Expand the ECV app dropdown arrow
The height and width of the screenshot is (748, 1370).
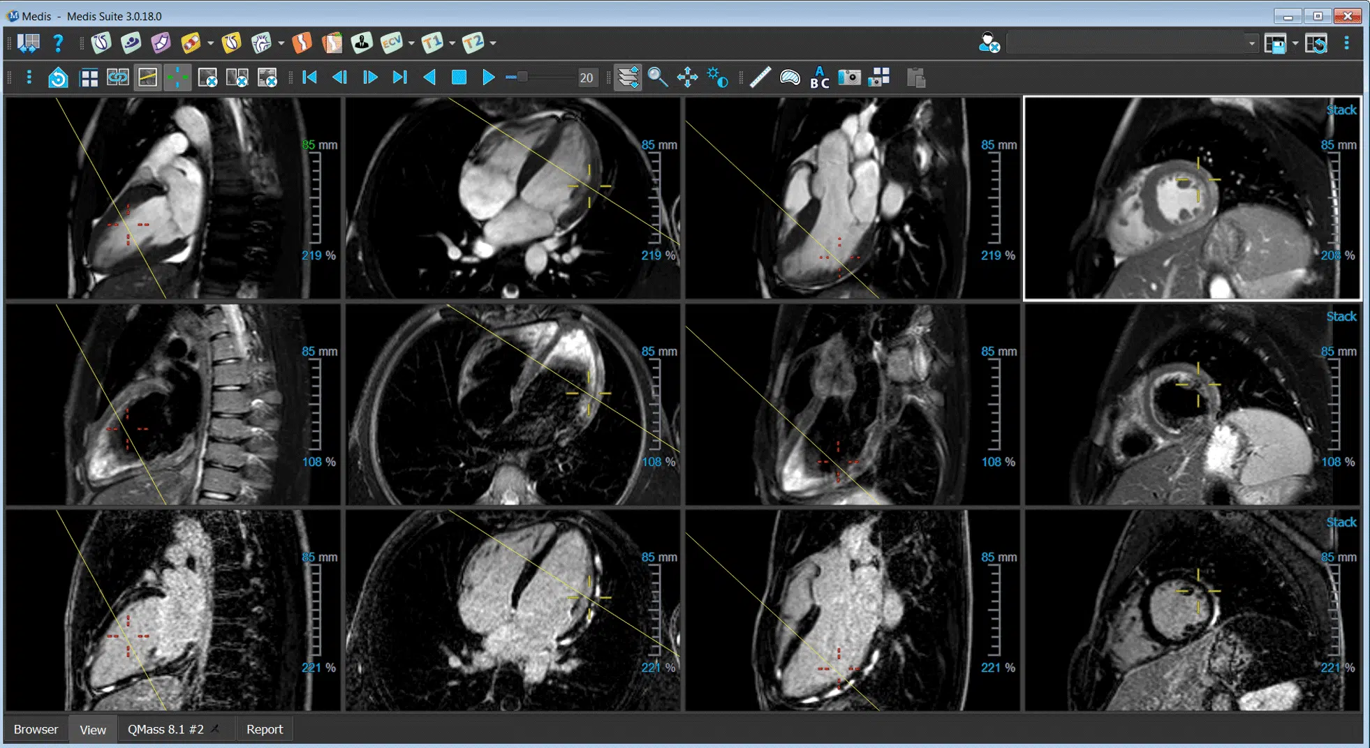(x=411, y=43)
